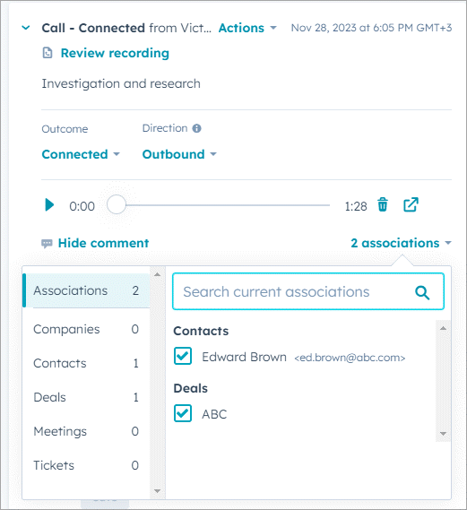Click the Direction info icon
Viewport: 467px width, 510px height.
click(197, 128)
